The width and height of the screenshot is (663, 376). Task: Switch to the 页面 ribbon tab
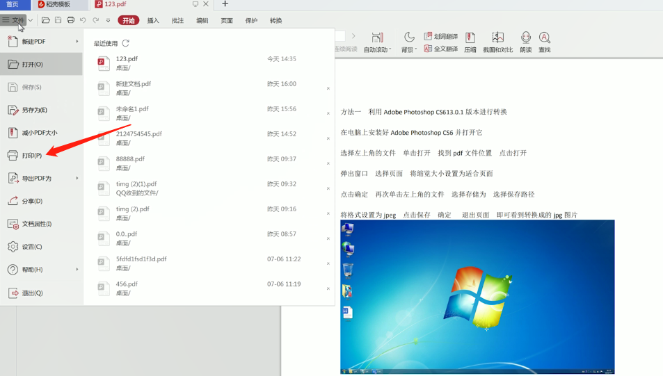click(227, 20)
